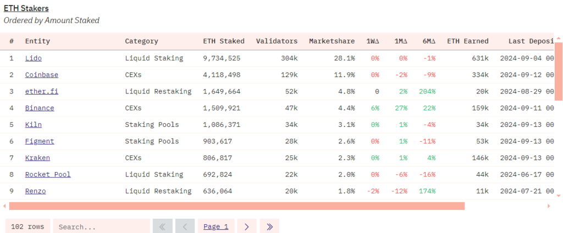This screenshot has width=563, height=233.
Task: Sort by the Entity column header
Action: (37, 41)
